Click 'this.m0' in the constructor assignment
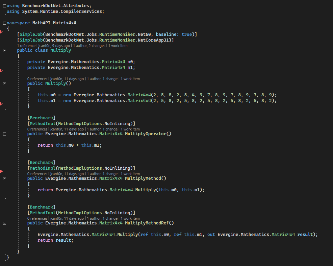 click(x=47, y=95)
